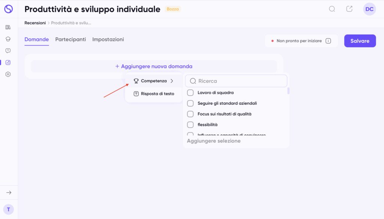The width and height of the screenshot is (384, 219).
Task: Enable the Focus sui risultati di qualità checkbox
Action: coord(190,114)
